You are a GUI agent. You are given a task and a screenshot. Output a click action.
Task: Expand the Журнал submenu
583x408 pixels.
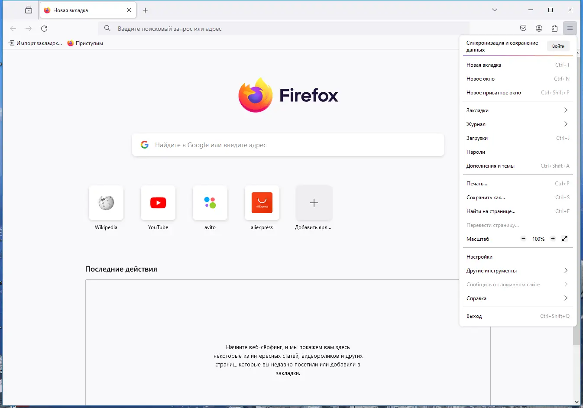518,124
